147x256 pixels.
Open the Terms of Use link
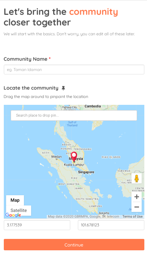tap(133, 216)
